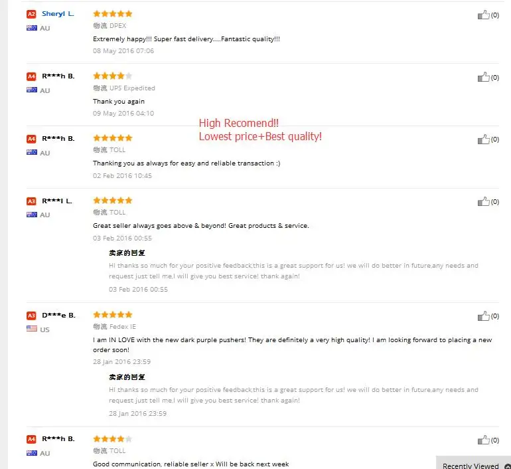The height and width of the screenshot is (469, 511).
Task: Thumbs-up the "Thanking you as always" review
Action: point(483,140)
